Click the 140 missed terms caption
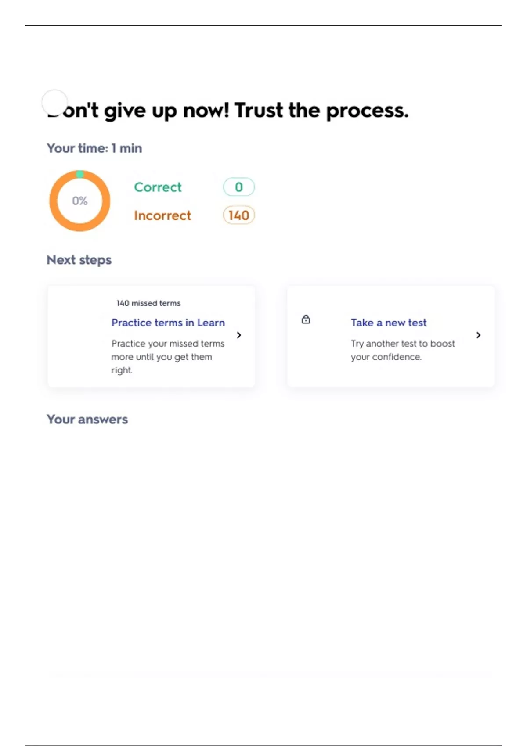 click(148, 303)
